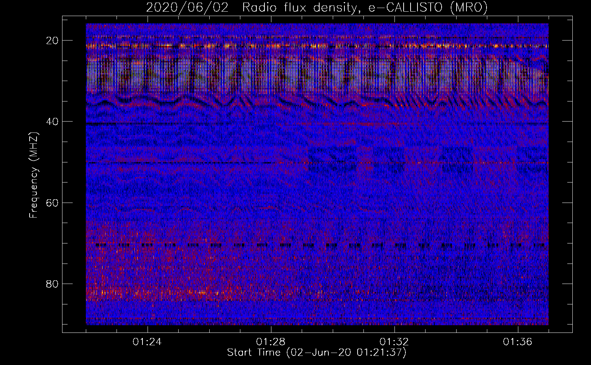Image resolution: width=591 pixels, height=365 pixels.
Task: Click the 01:24 time axis label
Action: click(147, 342)
